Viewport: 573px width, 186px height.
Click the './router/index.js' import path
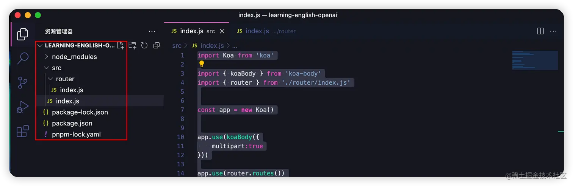pos(316,82)
